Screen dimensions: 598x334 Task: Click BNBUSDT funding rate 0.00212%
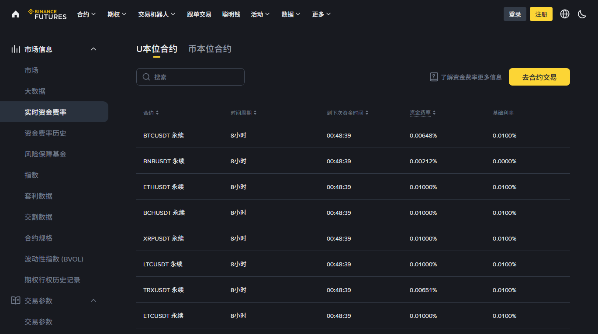click(x=423, y=161)
